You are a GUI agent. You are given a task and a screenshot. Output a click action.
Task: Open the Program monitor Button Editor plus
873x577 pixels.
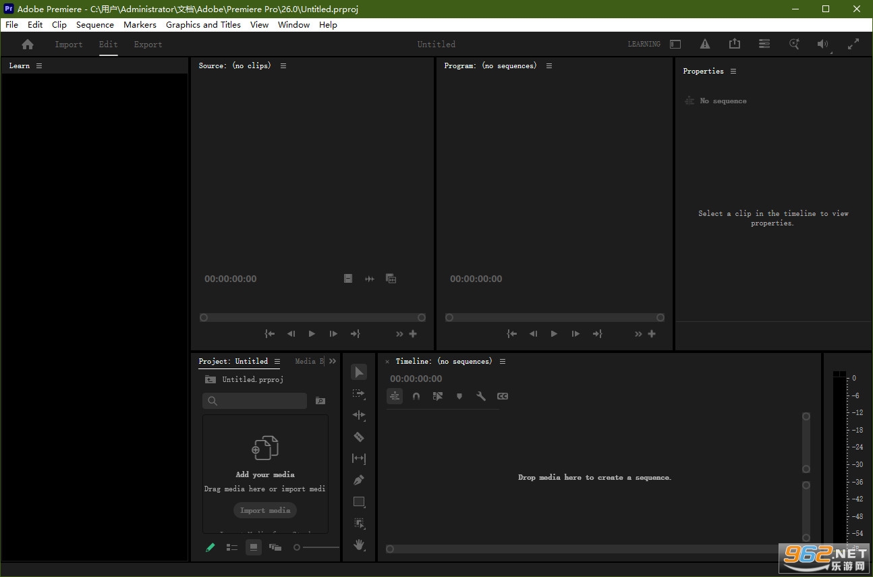click(652, 334)
